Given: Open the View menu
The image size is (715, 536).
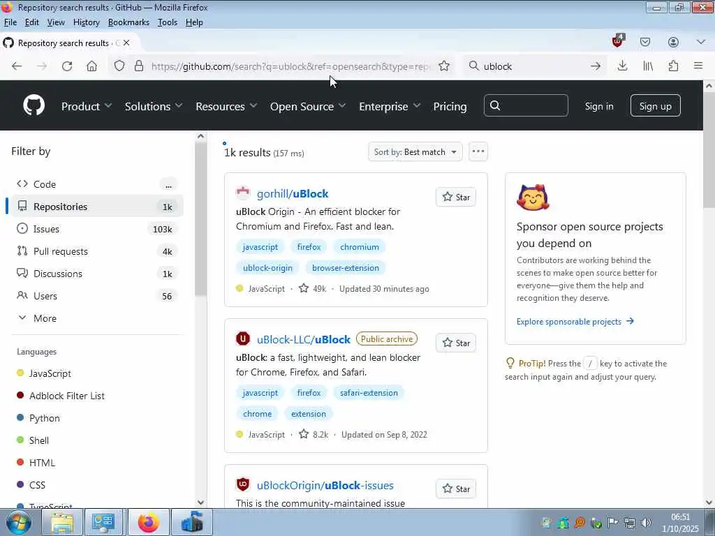Looking at the screenshot, I should coord(56,22).
